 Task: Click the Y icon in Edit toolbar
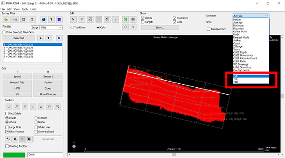[133, 27]
